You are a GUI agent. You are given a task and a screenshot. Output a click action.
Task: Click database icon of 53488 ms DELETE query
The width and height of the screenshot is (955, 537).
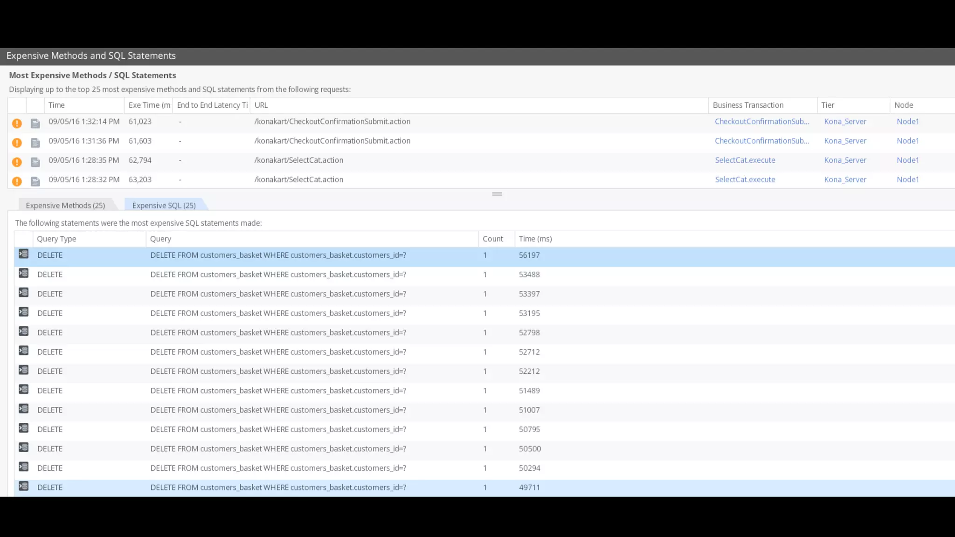pyautogui.click(x=24, y=274)
